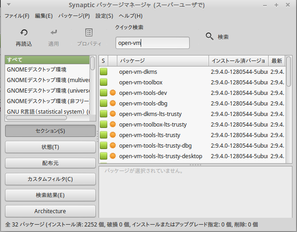Viewport: 297px width, 232px height.
Task: Click installed version cell of open-vm-dkms
Action: [239, 72]
